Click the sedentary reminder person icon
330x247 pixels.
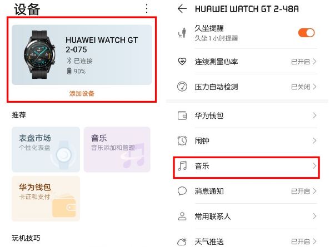(x=182, y=33)
